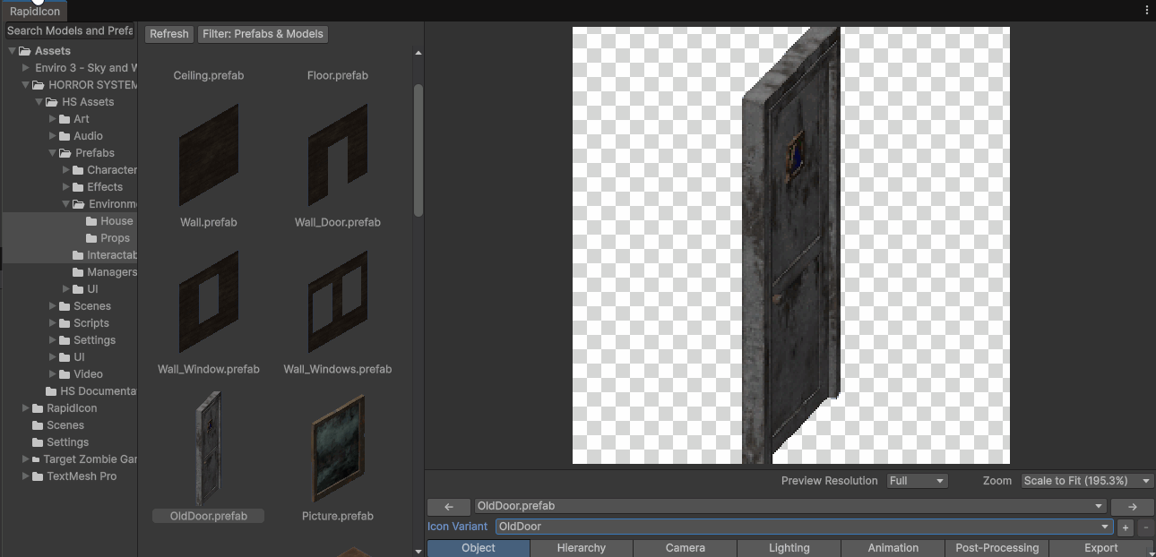Screen dimensions: 1156x557
Task: Click the asset grid scroll up arrow
Action: (x=418, y=54)
